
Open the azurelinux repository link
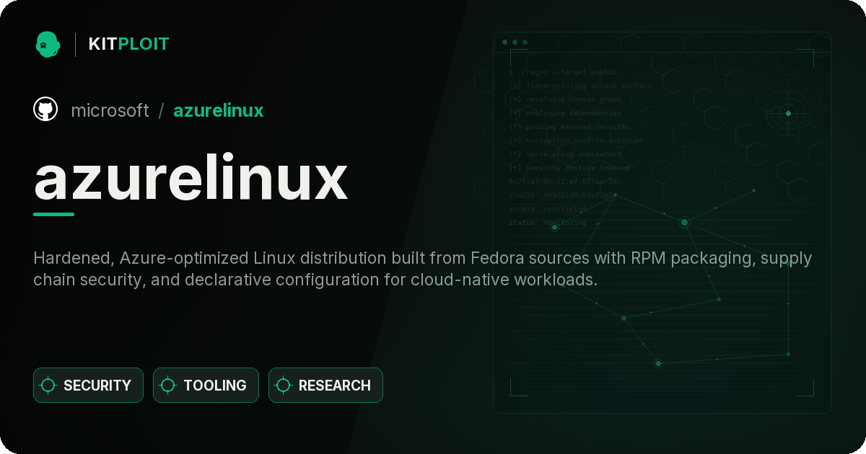219,110
